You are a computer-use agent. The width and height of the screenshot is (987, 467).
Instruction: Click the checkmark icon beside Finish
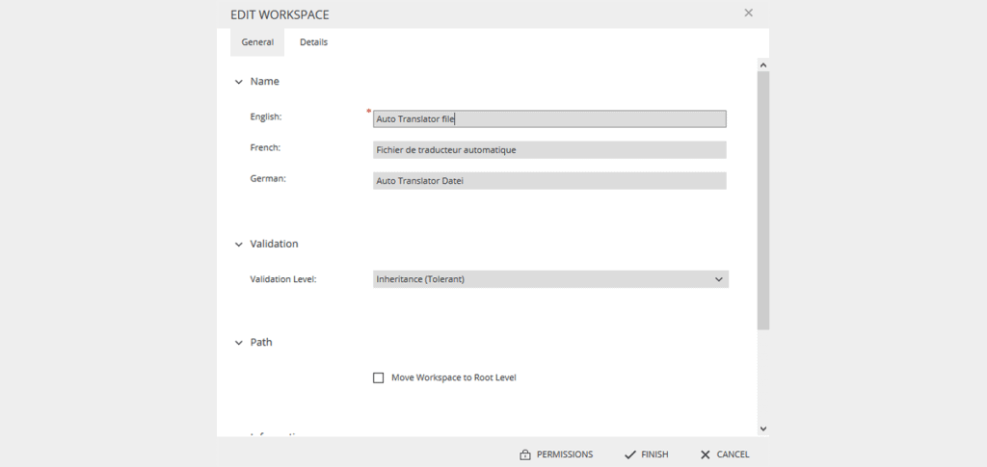click(x=629, y=454)
